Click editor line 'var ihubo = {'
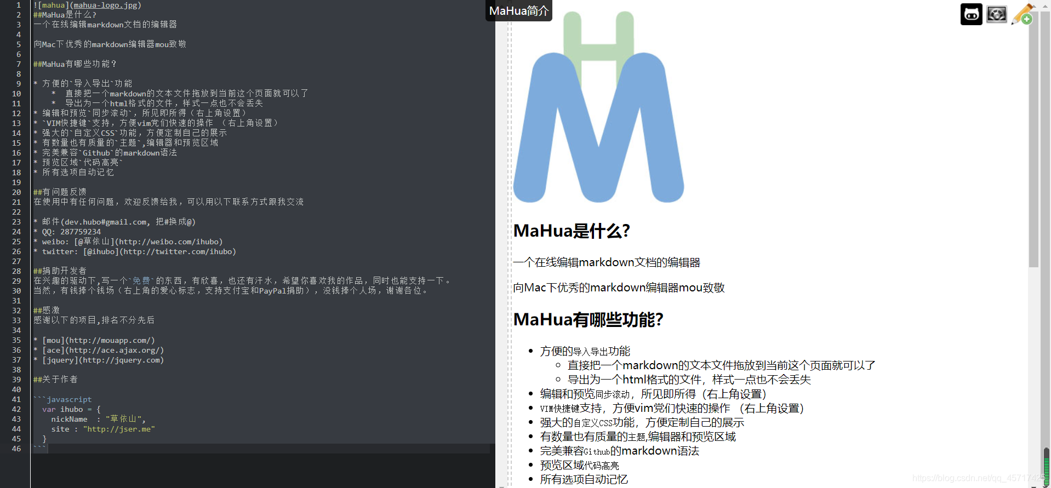Screen dimensions: 1051x488 (x=71, y=409)
